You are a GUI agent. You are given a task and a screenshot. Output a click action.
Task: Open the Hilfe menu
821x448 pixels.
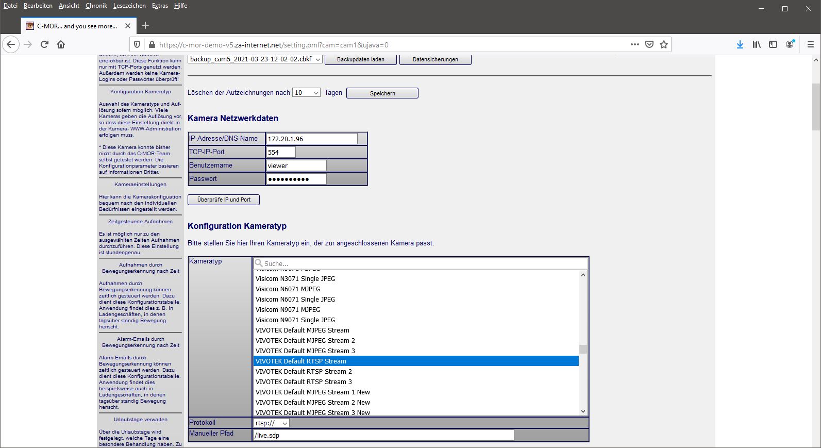coord(180,6)
